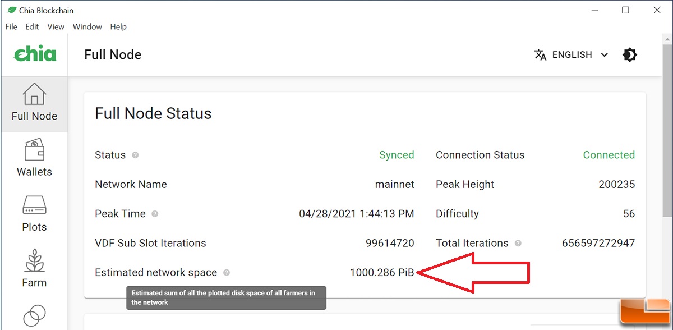The image size is (673, 330).
Task: Click the Chia leaf icon in title bar
Action: pos(11,10)
